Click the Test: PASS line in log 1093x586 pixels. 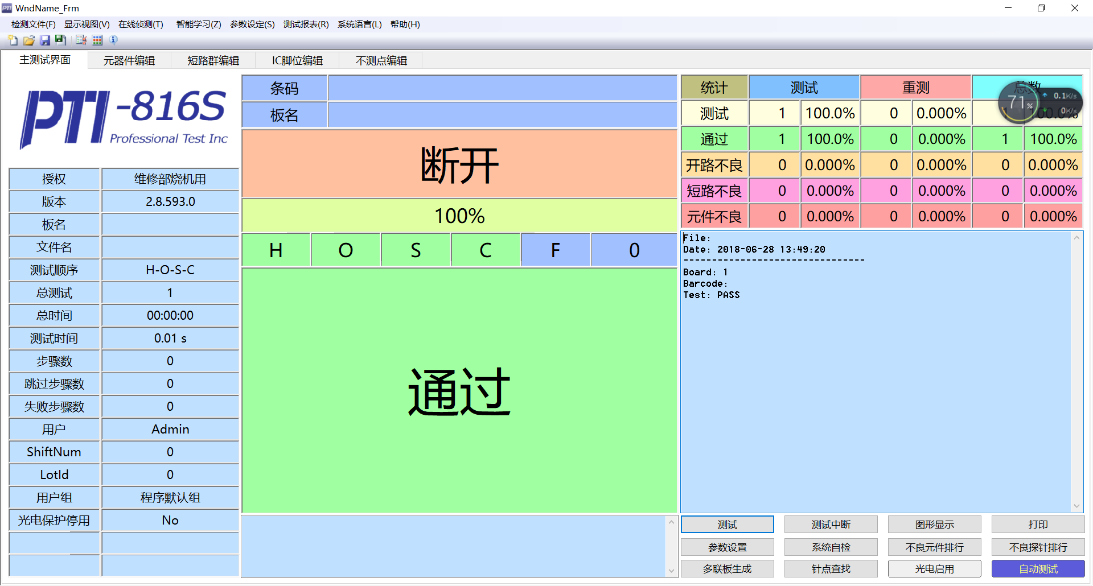point(711,295)
